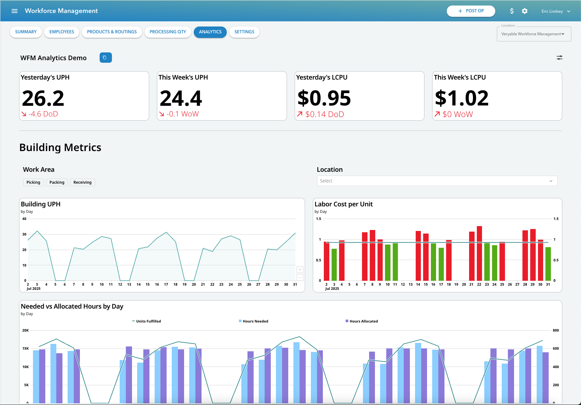Copy the WFM Analytics Demo dashboard
This screenshot has width=581, height=405.
click(x=105, y=58)
